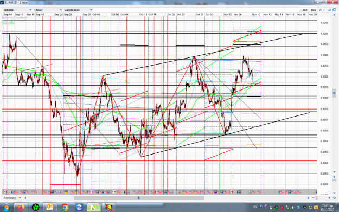Click the EN language indicator in tray
Image resolution: width=339 pixels, height=212 pixels.
pos(255,207)
